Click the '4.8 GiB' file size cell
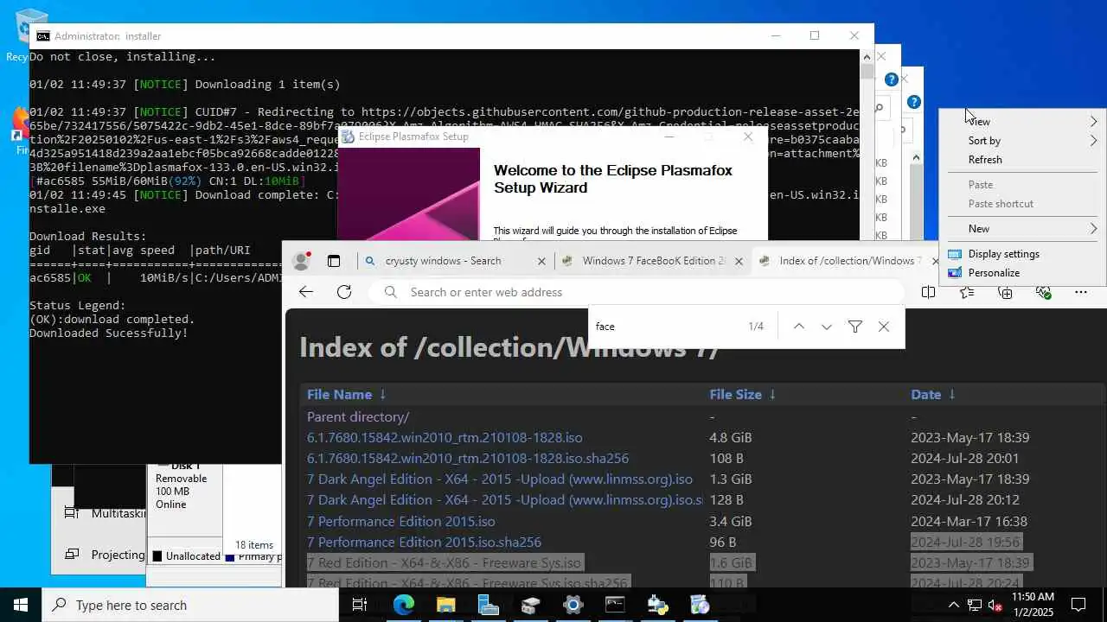Screen dimensions: 1107x622 pyautogui.click(x=731, y=438)
